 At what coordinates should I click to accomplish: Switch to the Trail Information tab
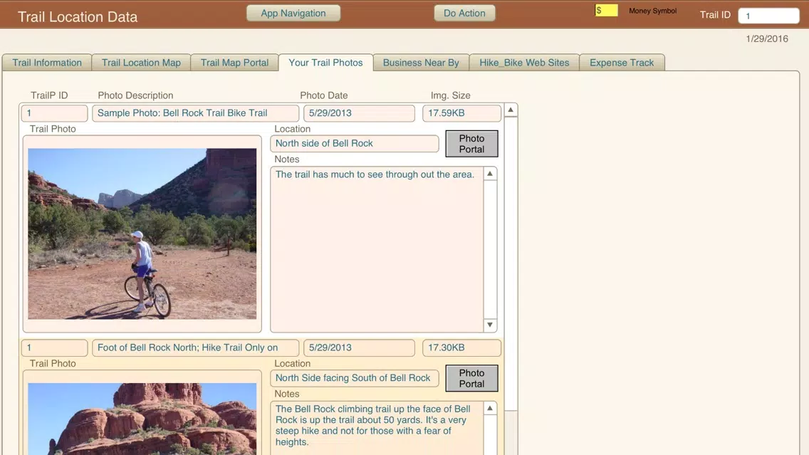(x=47, y=63)
